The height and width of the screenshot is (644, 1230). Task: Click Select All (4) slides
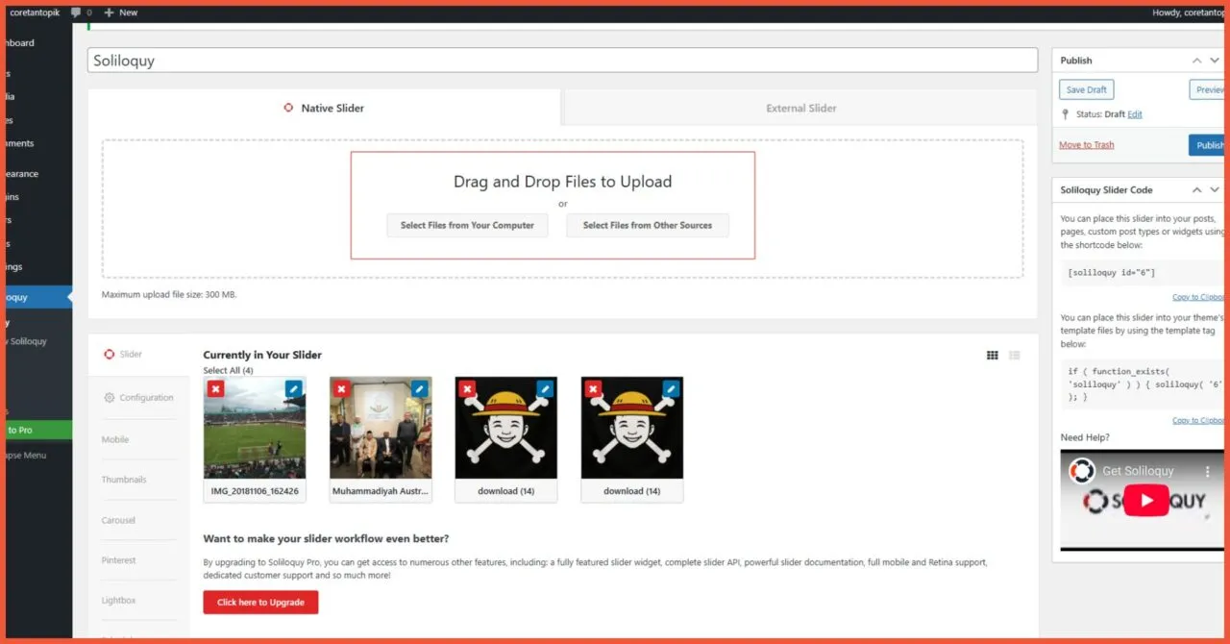228,370
